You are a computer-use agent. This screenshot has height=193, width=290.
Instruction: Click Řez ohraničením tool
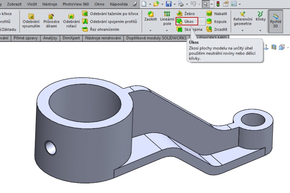[x=101, y=29]
